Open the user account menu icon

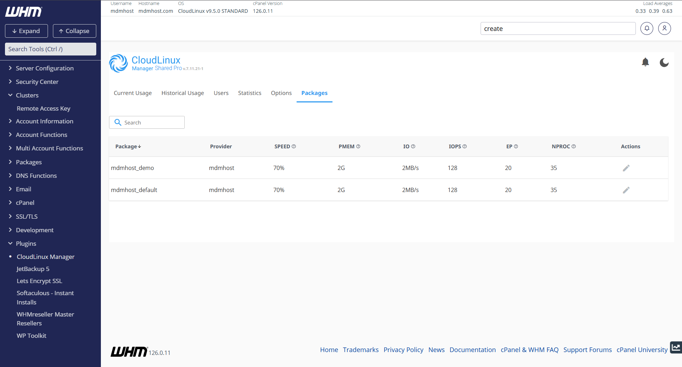(665, 28)
